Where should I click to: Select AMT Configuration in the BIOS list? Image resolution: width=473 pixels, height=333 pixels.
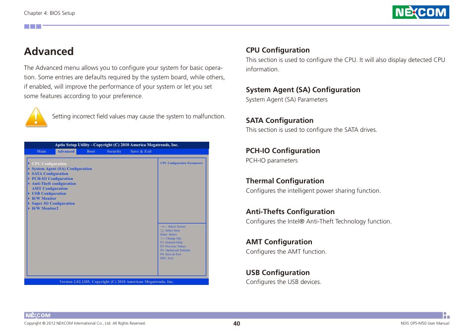point(50,188)
